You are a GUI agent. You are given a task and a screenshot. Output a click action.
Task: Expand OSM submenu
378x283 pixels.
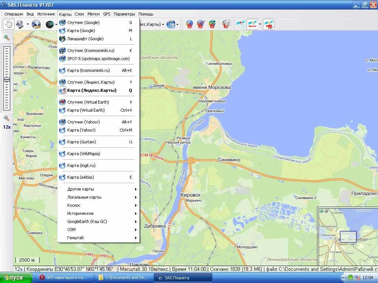(98, 230)
